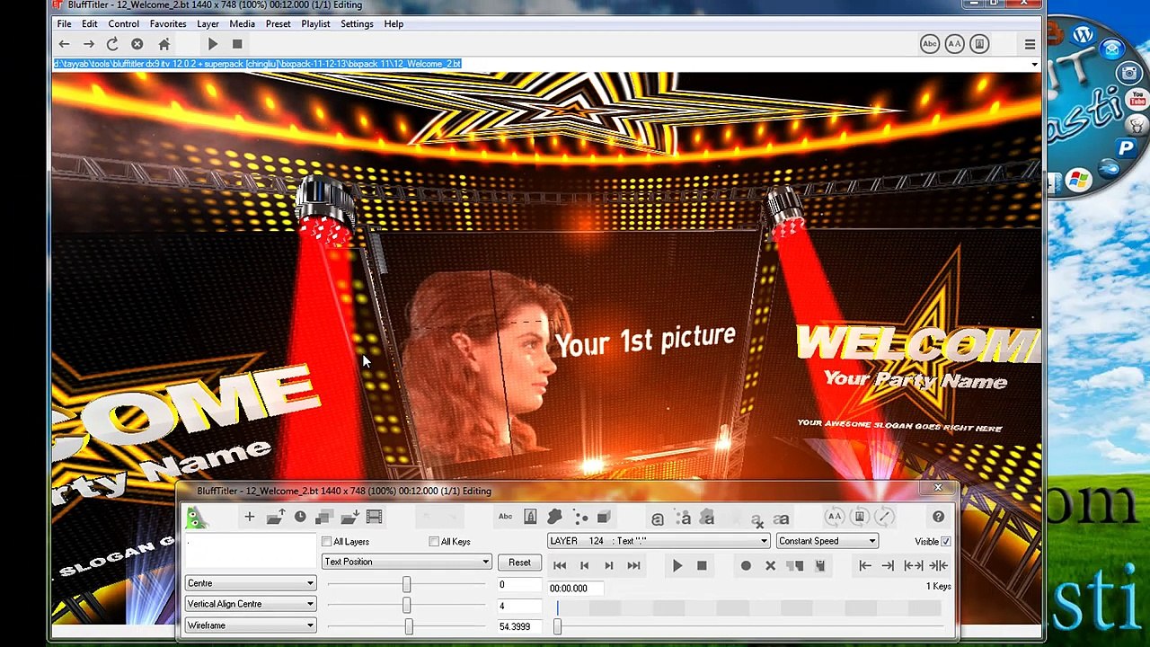1150x647 pixels.
Task: Click the copy key icon
Action: point(795,566)
